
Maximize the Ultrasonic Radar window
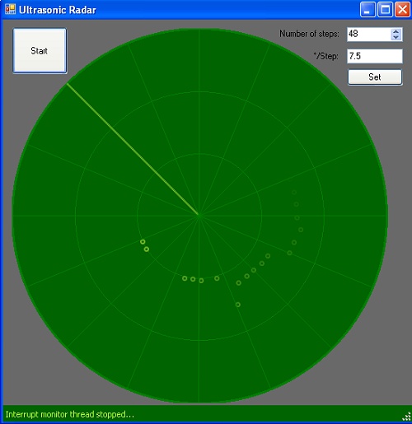pos(385,10)
